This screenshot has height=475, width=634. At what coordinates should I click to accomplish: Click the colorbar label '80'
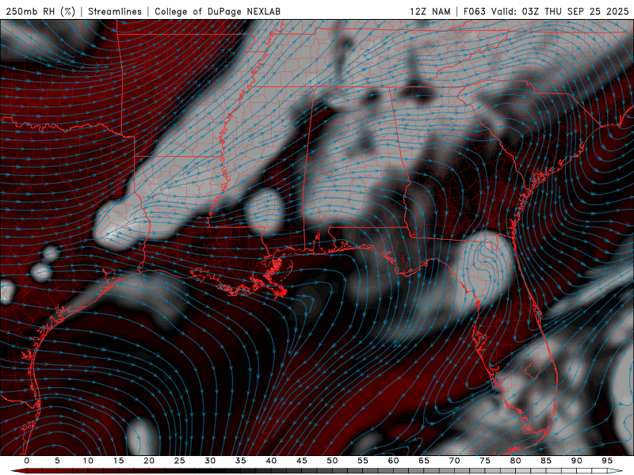tap(515, 461)
